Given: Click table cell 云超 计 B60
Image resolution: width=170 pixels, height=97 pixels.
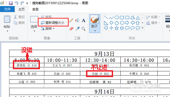Looking at the screenshot, I should [x=27, y=82].
